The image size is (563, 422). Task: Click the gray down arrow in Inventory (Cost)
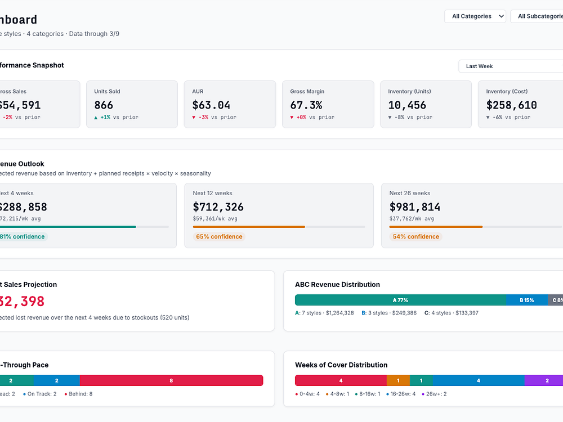click(x=488, y=118)
